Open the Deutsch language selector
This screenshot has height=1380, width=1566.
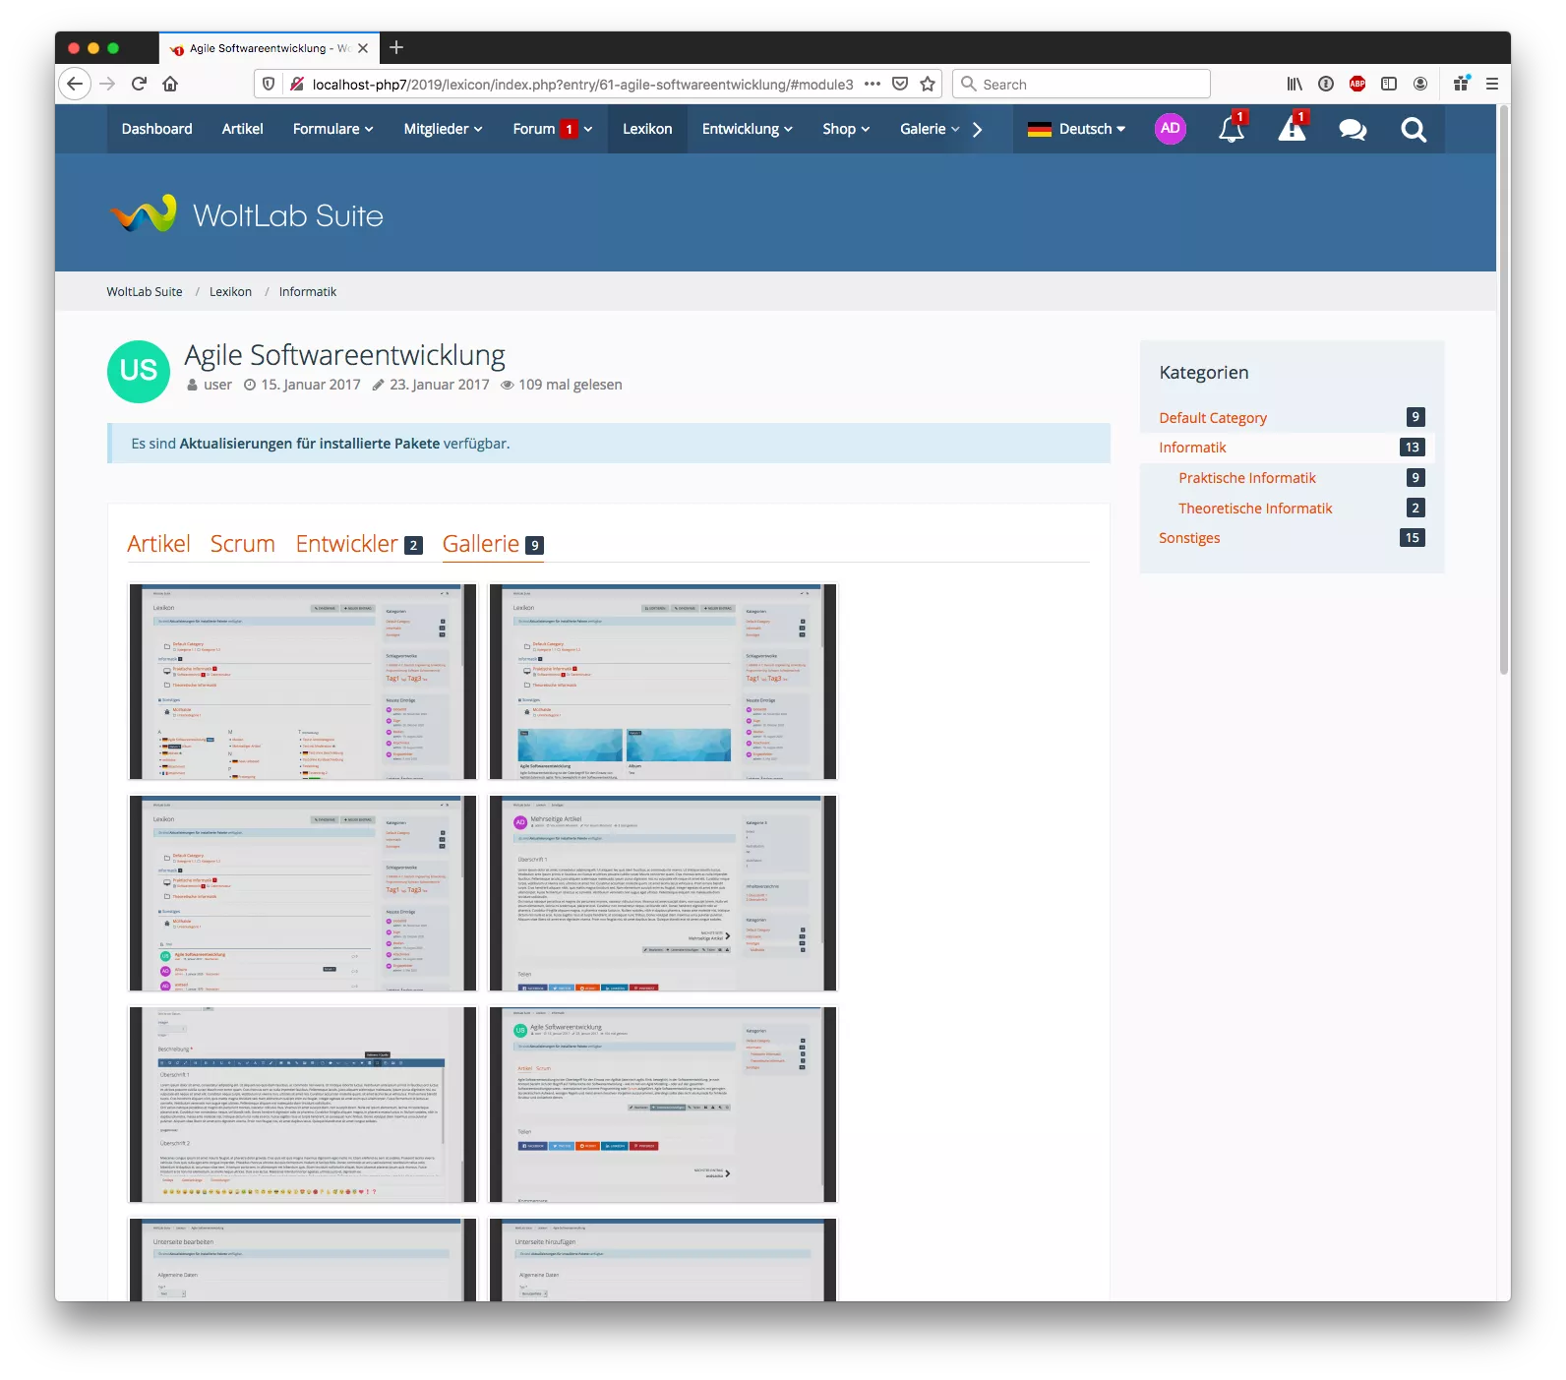1077,129
